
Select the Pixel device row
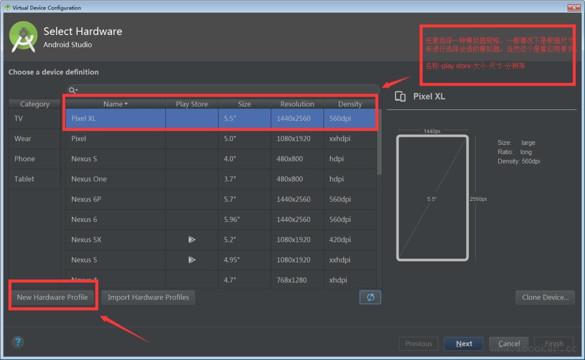pyautogui.click(x=221, y=139)
